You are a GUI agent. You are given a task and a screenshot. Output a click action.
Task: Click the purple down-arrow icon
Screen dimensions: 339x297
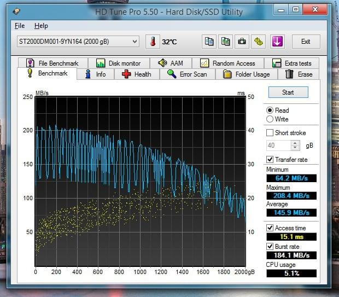(x=277, y=42)
